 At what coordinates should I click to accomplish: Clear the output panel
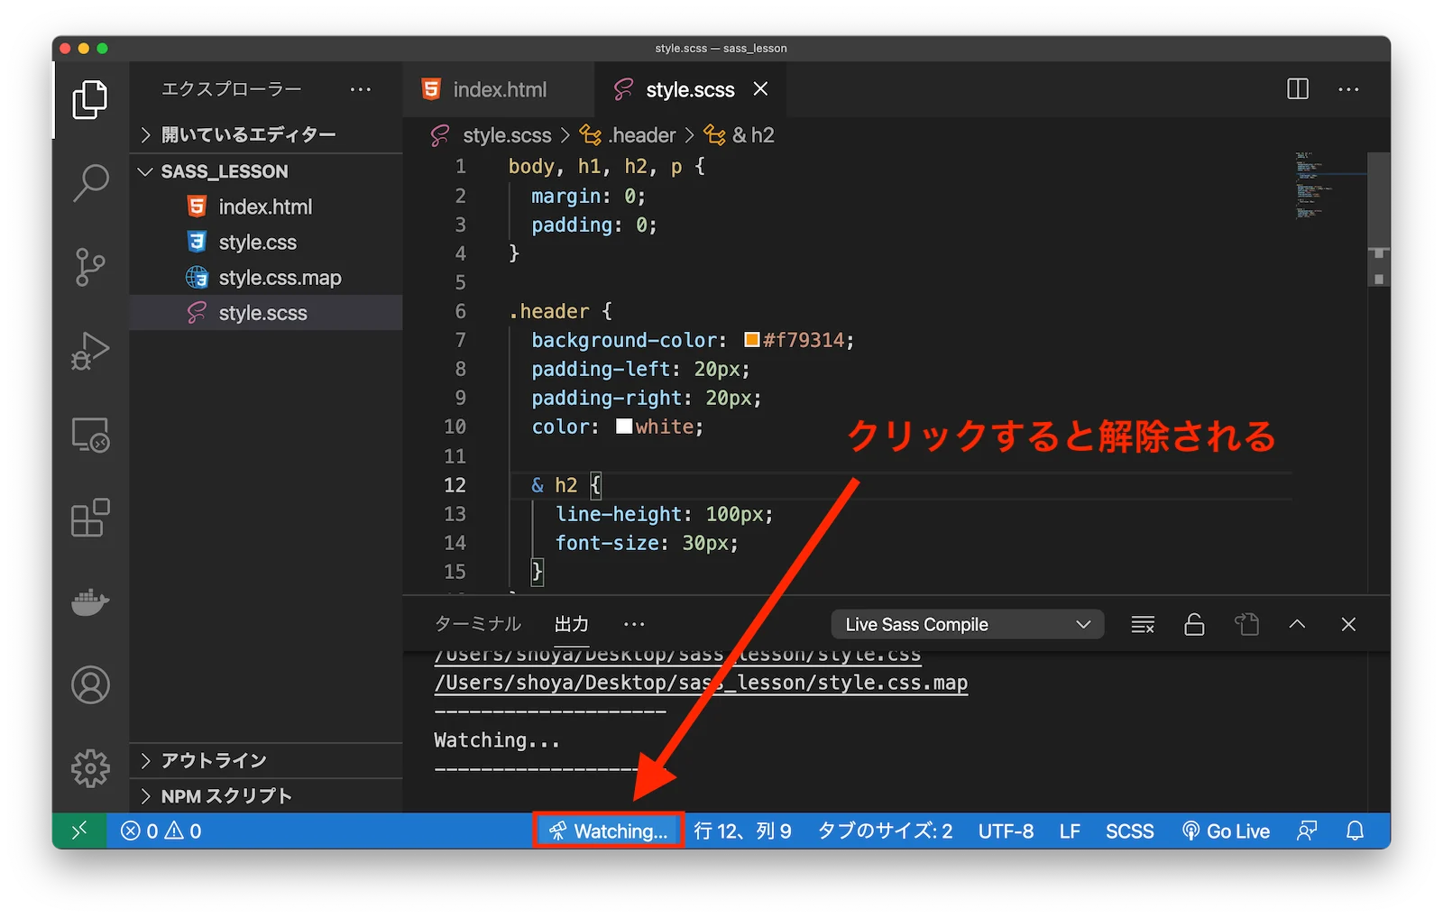(x=1143, y=624)
